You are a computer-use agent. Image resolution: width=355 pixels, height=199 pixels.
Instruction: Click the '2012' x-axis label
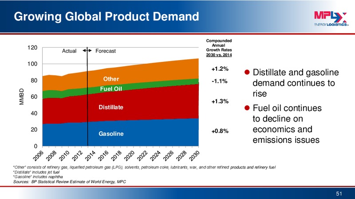[77, 156]
